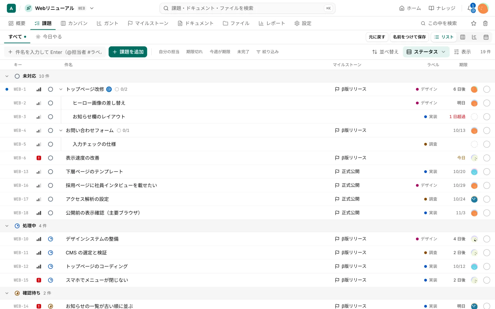Star this project as favorite

tap(474, 23)
